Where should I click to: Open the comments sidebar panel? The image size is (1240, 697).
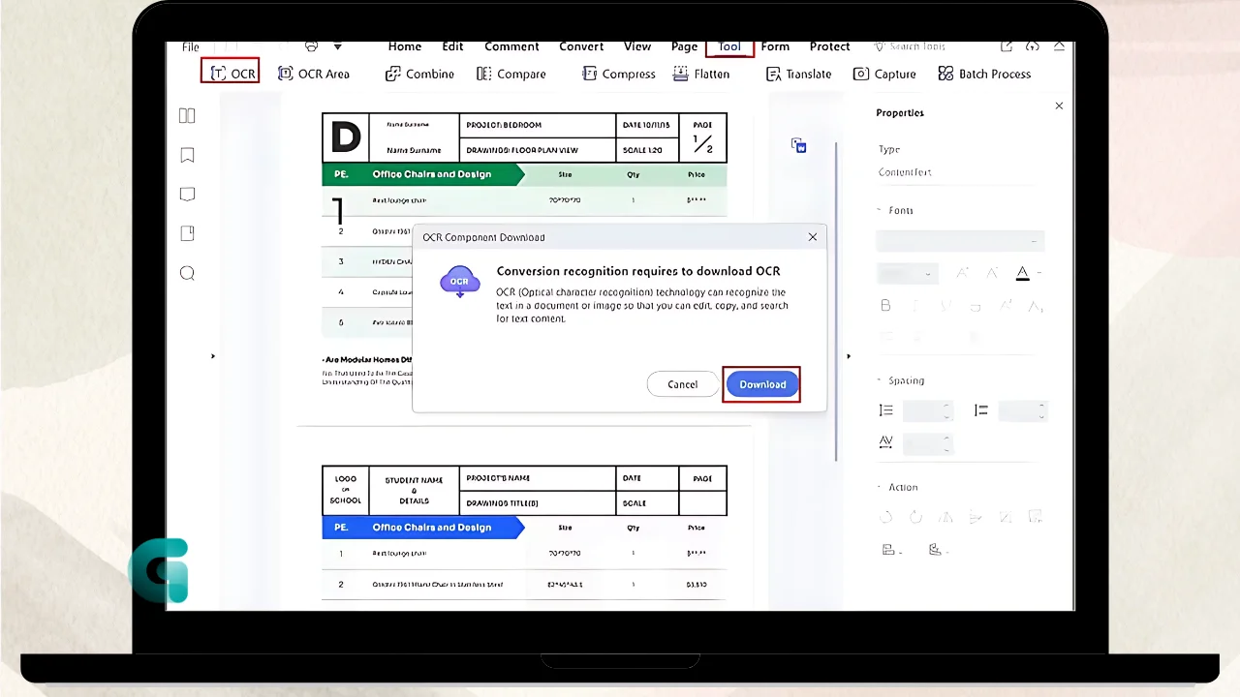187,194
